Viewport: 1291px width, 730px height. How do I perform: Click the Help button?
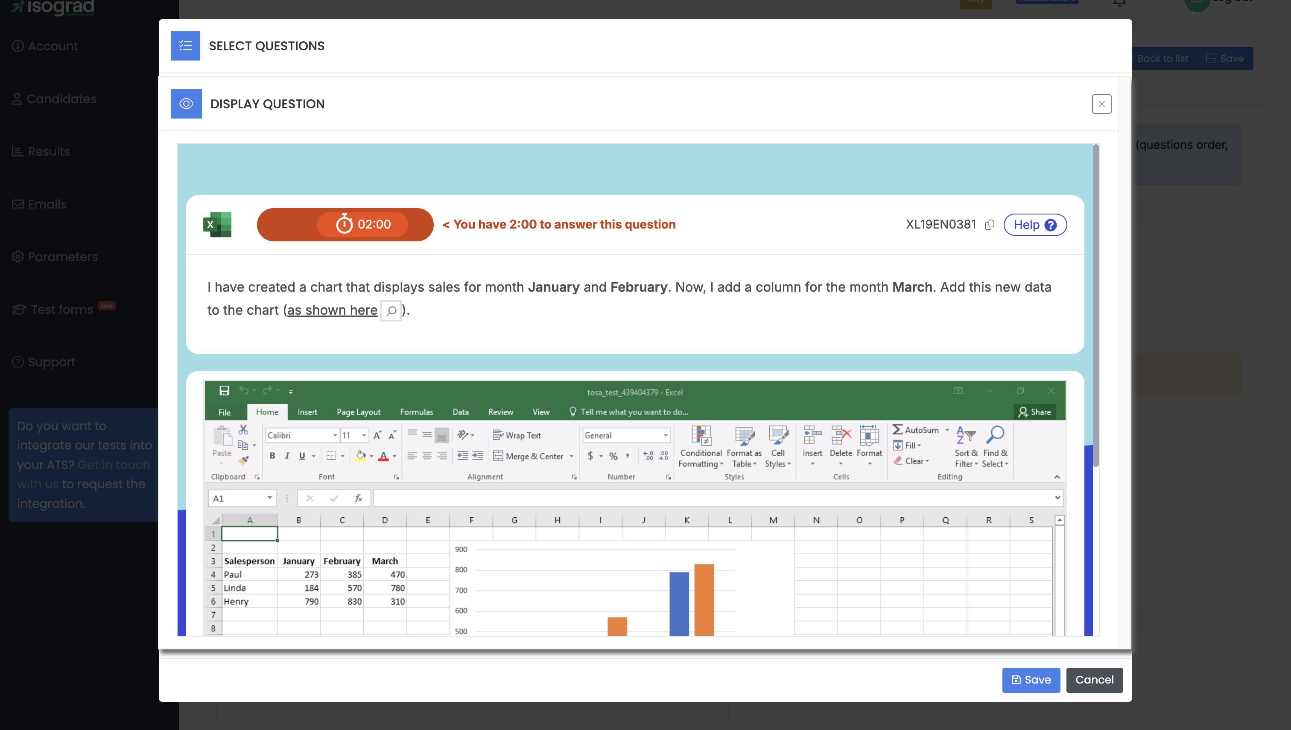[x=1035, y=225]
